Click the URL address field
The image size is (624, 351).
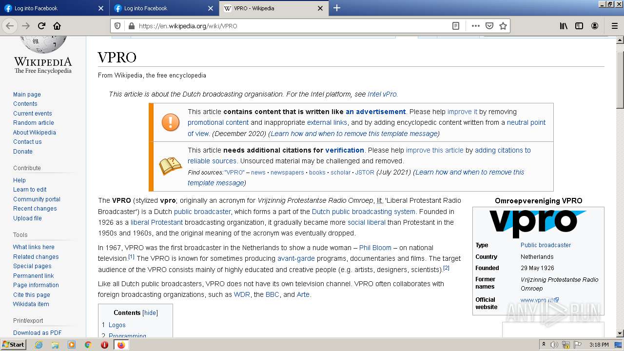[292, 26]
